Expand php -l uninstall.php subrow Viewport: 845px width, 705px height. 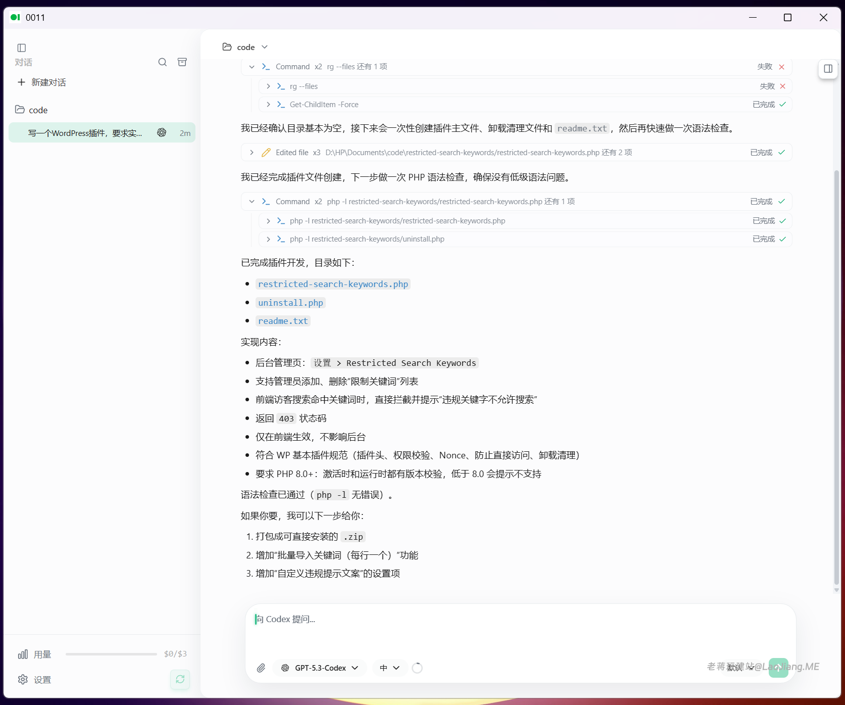pos(268,239)
